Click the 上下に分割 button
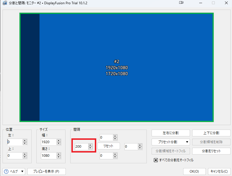 [211, 133]
